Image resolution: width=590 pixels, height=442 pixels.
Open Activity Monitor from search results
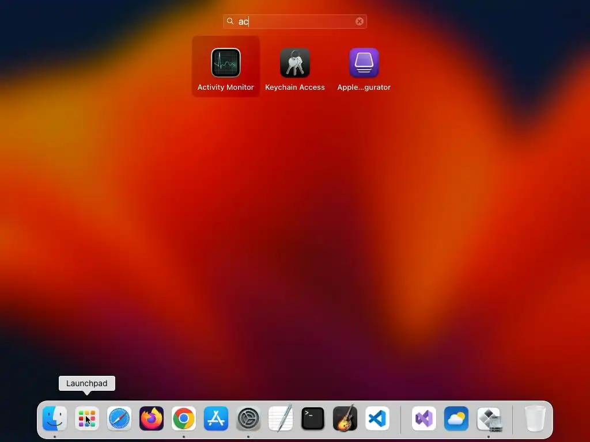(226, 63)
